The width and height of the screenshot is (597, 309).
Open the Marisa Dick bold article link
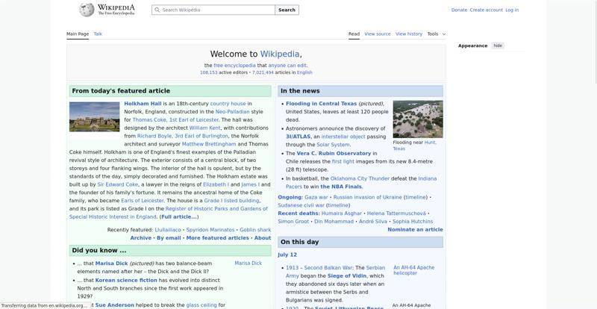coord(111,263)
